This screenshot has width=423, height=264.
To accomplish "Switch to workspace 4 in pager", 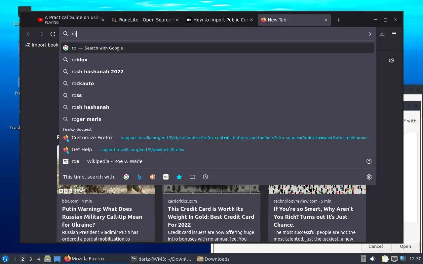I will (x=38, y=259).
